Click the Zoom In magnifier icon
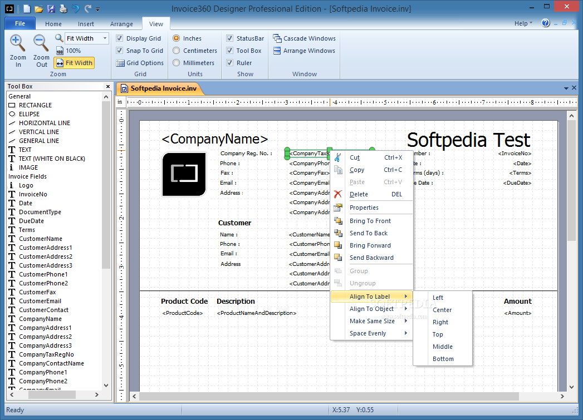Screen dimensions: 583x420 pyautogui.click(x=17, y=43)
